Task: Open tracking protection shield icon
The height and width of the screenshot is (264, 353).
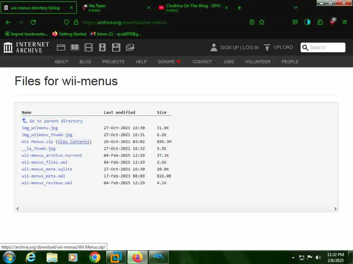Action: coord(67,22)
